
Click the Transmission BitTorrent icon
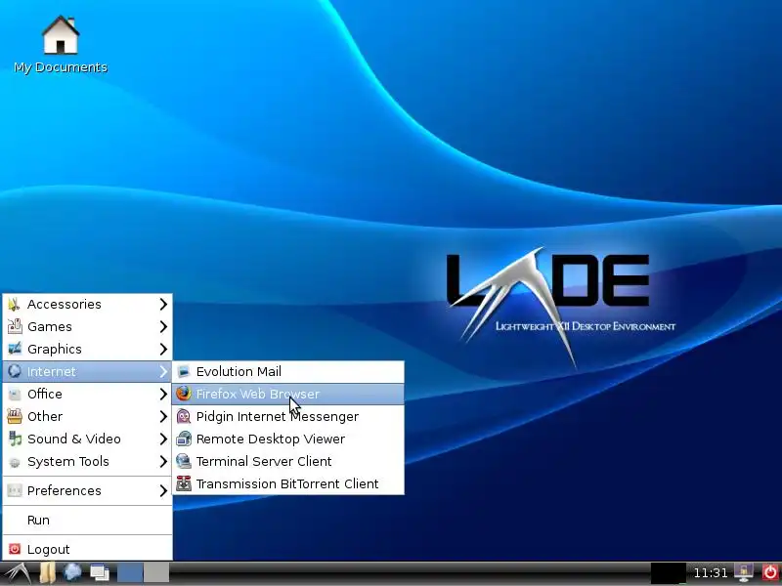click(184, 483)
